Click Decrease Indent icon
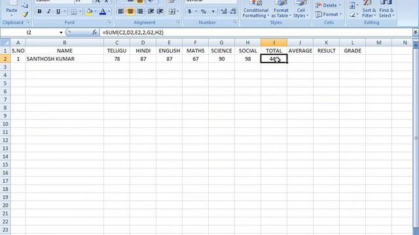The height and width of the screenshot is (235, 419). pyautogui.click(x=151, y=12)
